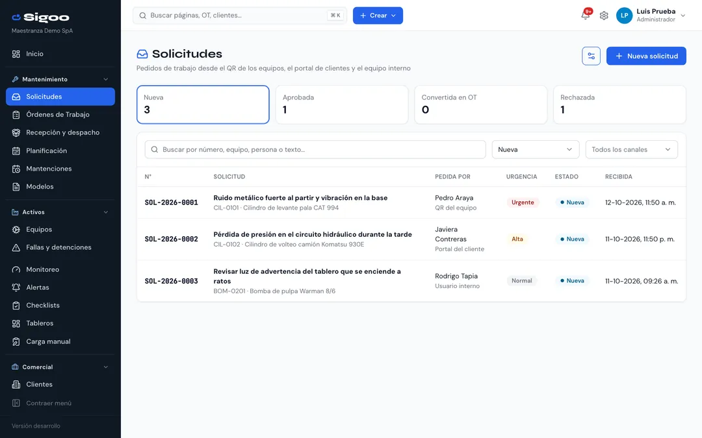The width and height of the screenshot is (702, 438).
Task: Click the Solicitudes inbox icon in sidebar
Action: [x=16, y=97]
